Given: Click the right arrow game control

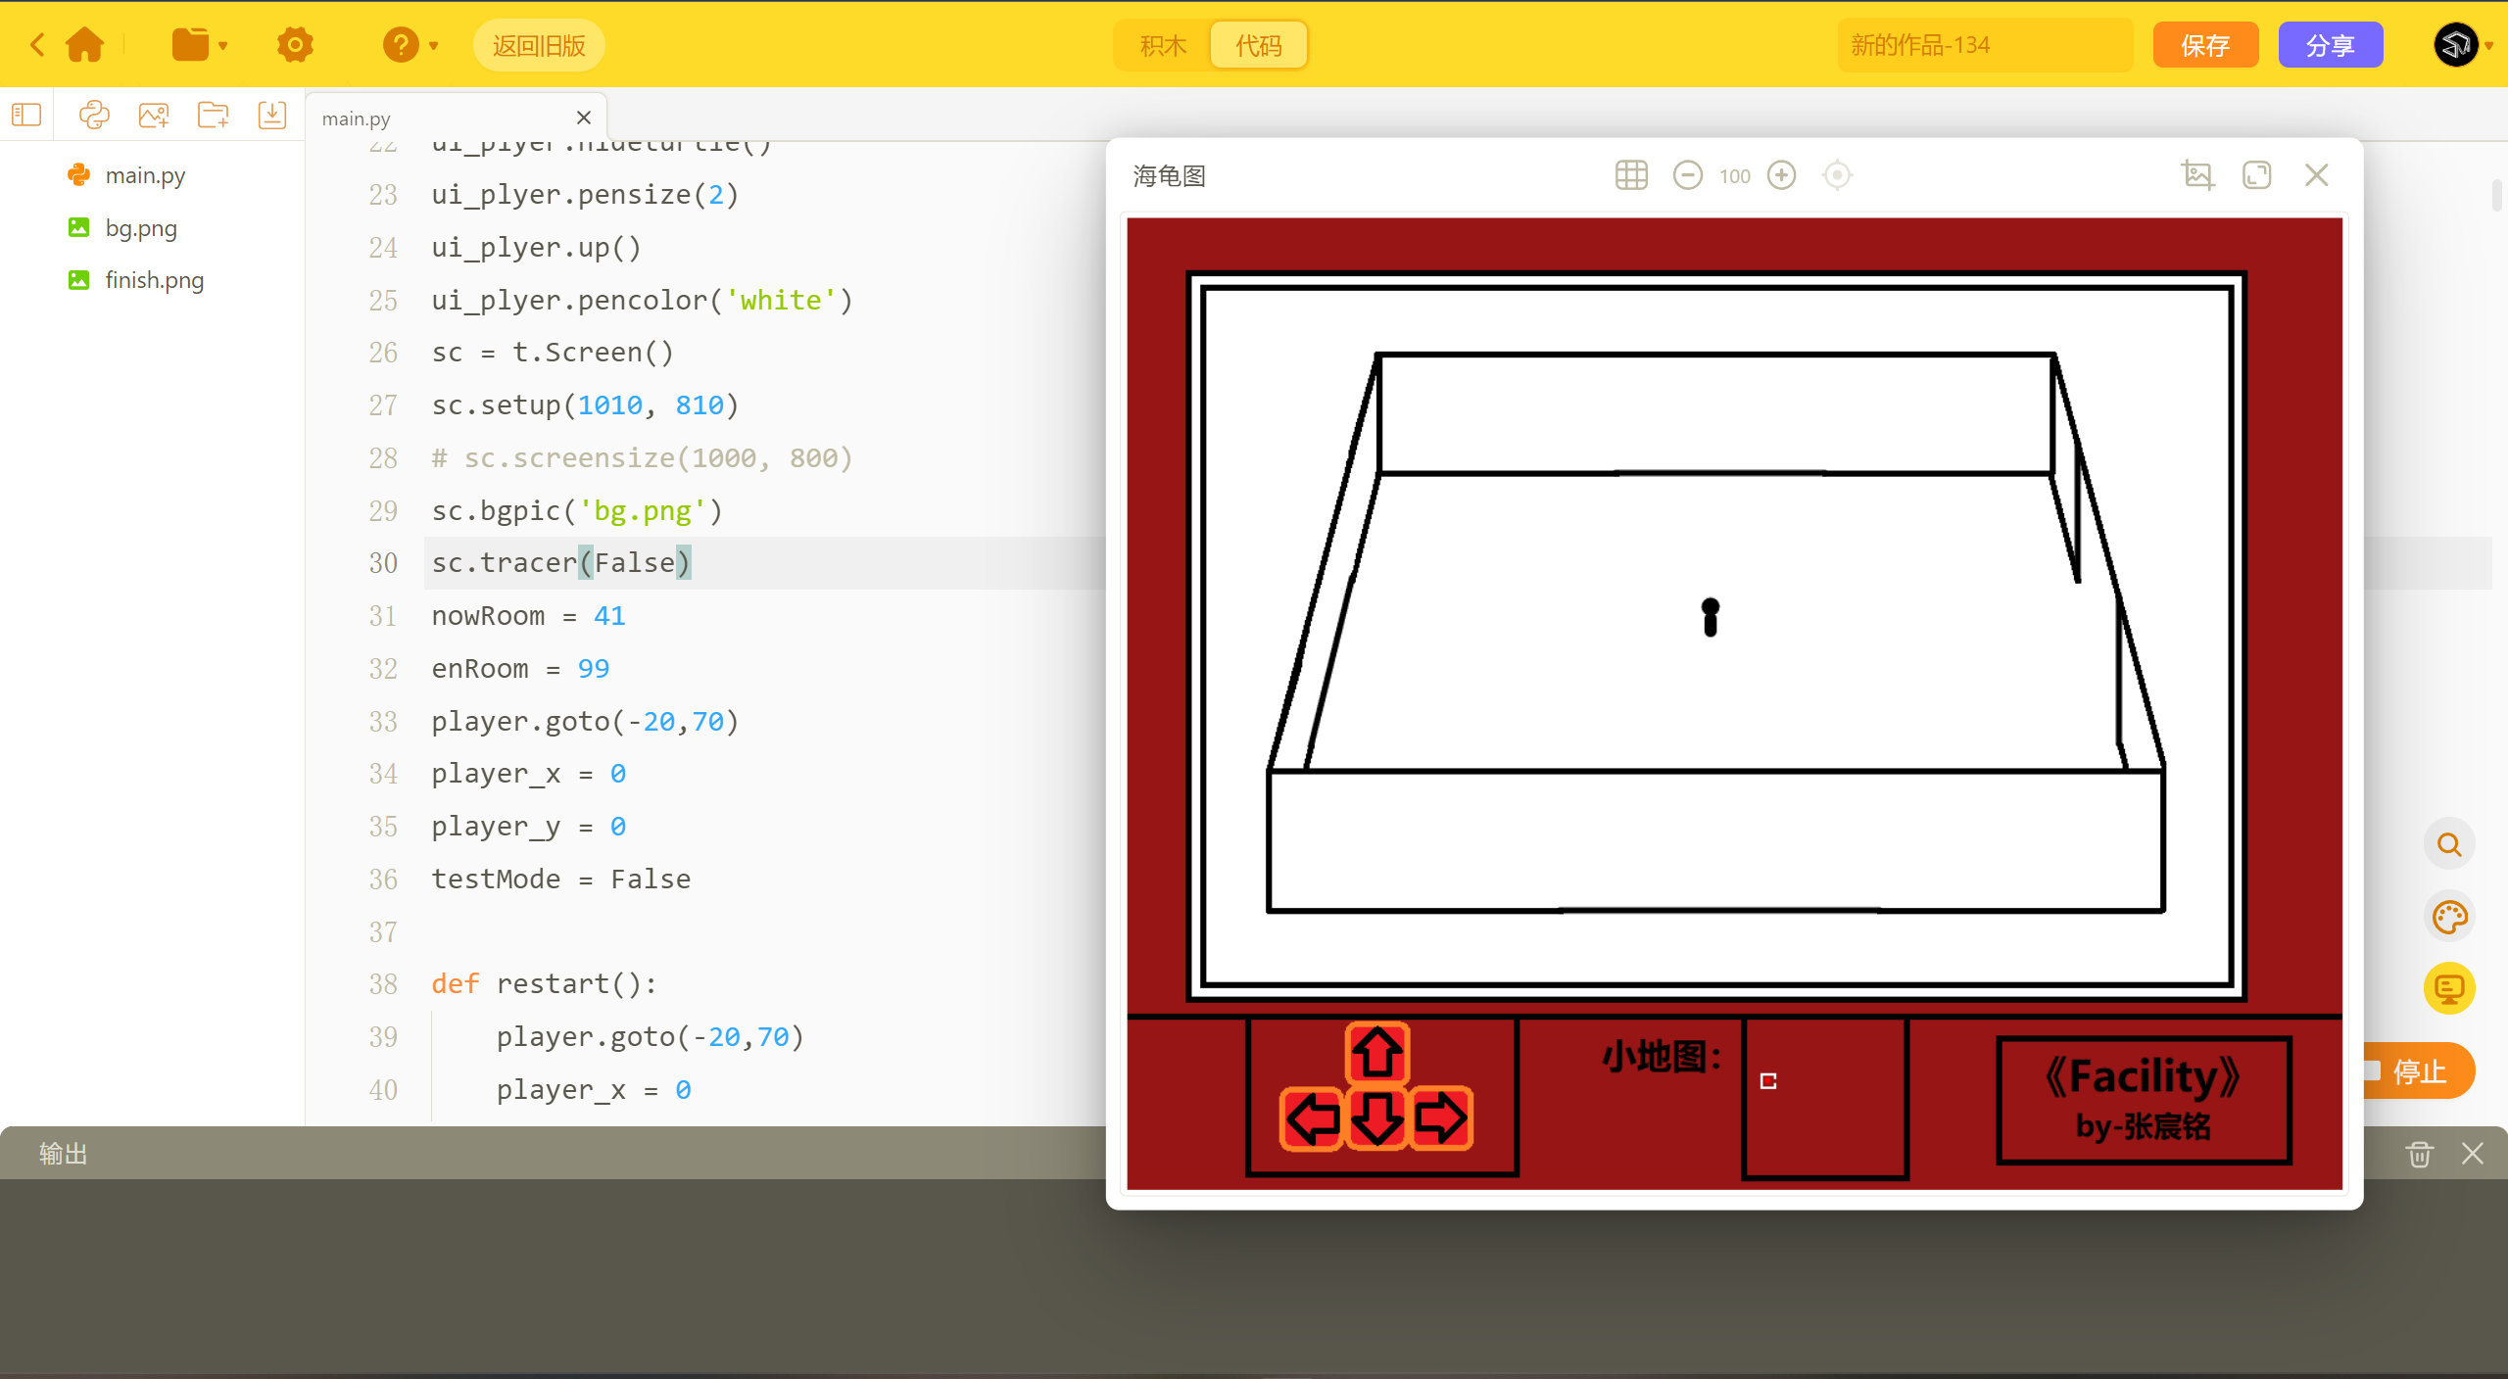Looking at the screenshot, I should click(1441, 1117).
